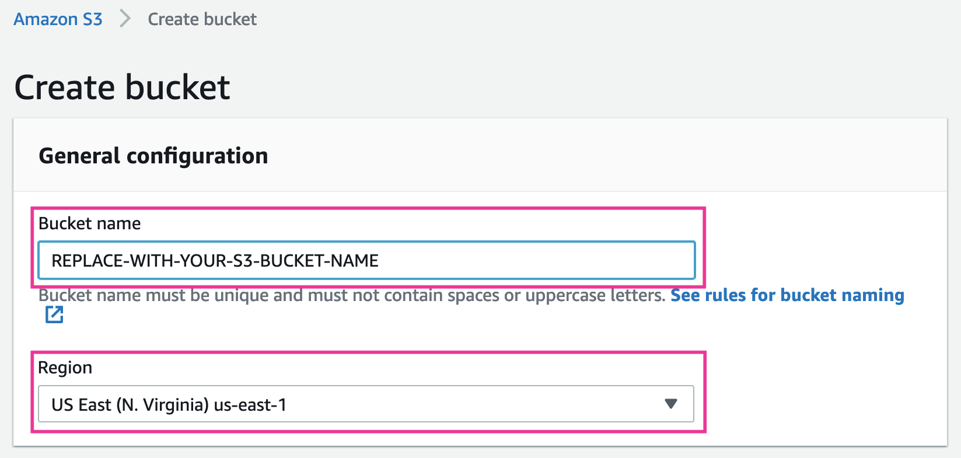
Task: Click the word bucket in the page title
Action: click(x=177, y=88)
